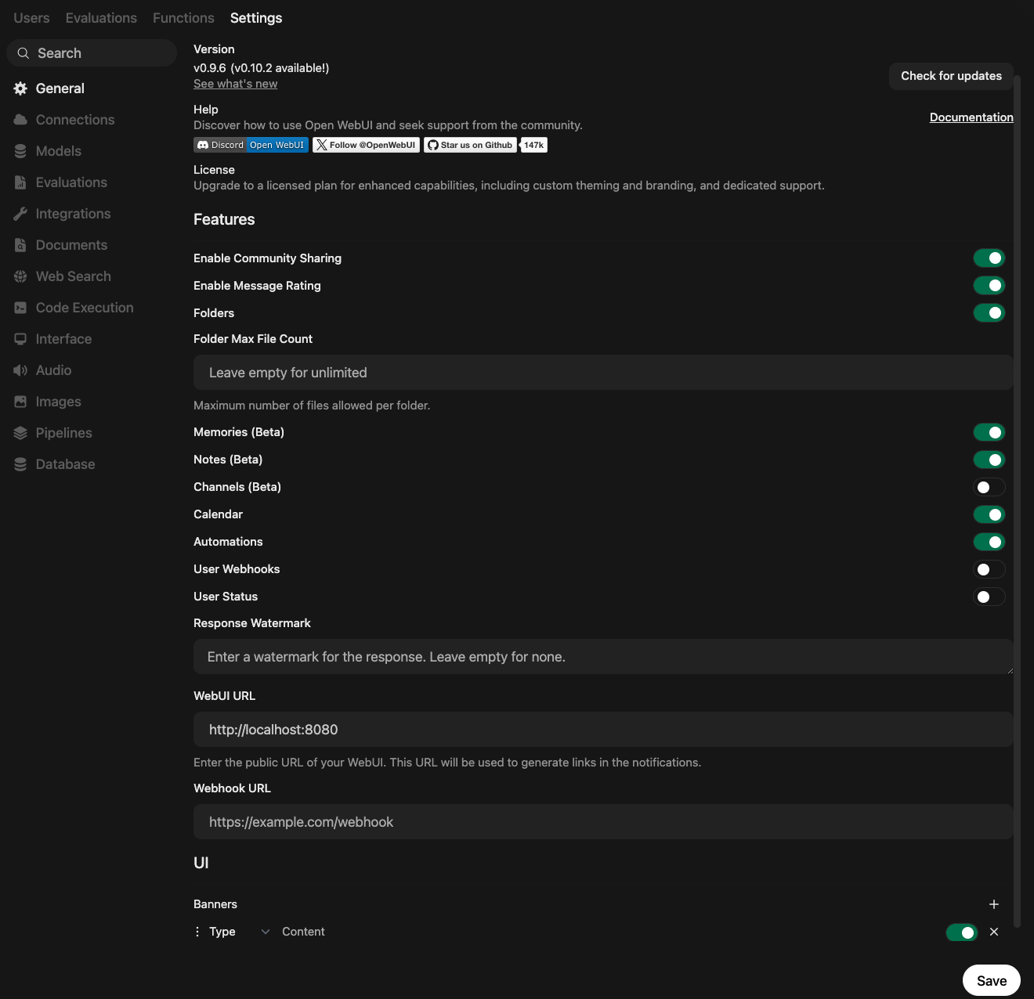The height and width of the screenshot is (999, 1034).
Task: Remove the banner with the X icon
Action: [994, 932]
